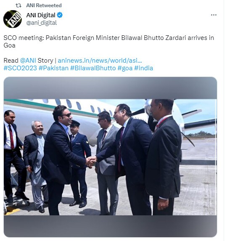Screen dimensions: 227x241
Task: Click the @ANI mention
Action: (x=28, y=61)
